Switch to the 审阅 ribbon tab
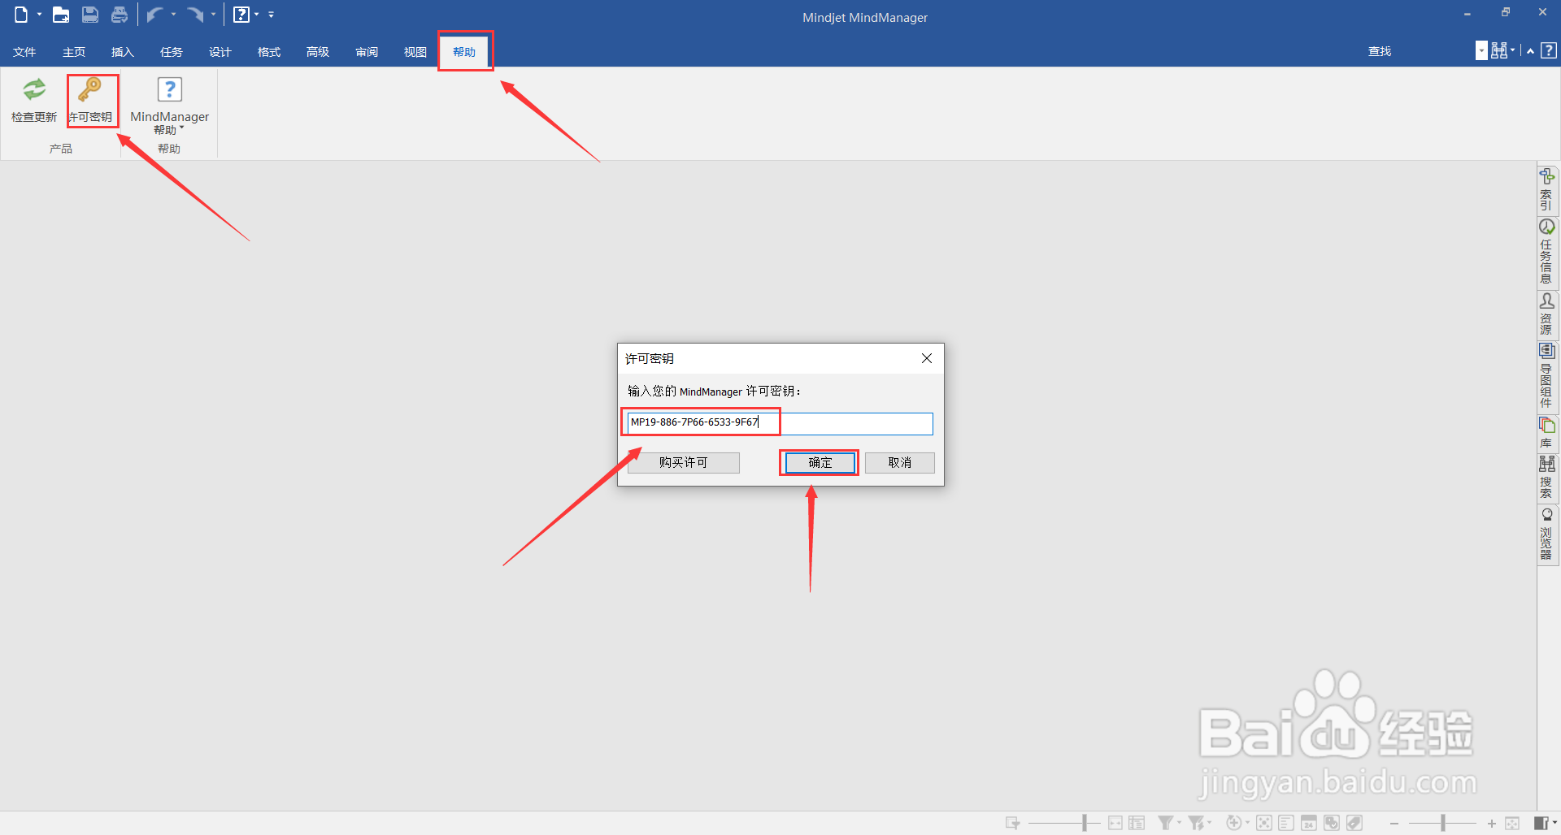 [x=367, y=52]
